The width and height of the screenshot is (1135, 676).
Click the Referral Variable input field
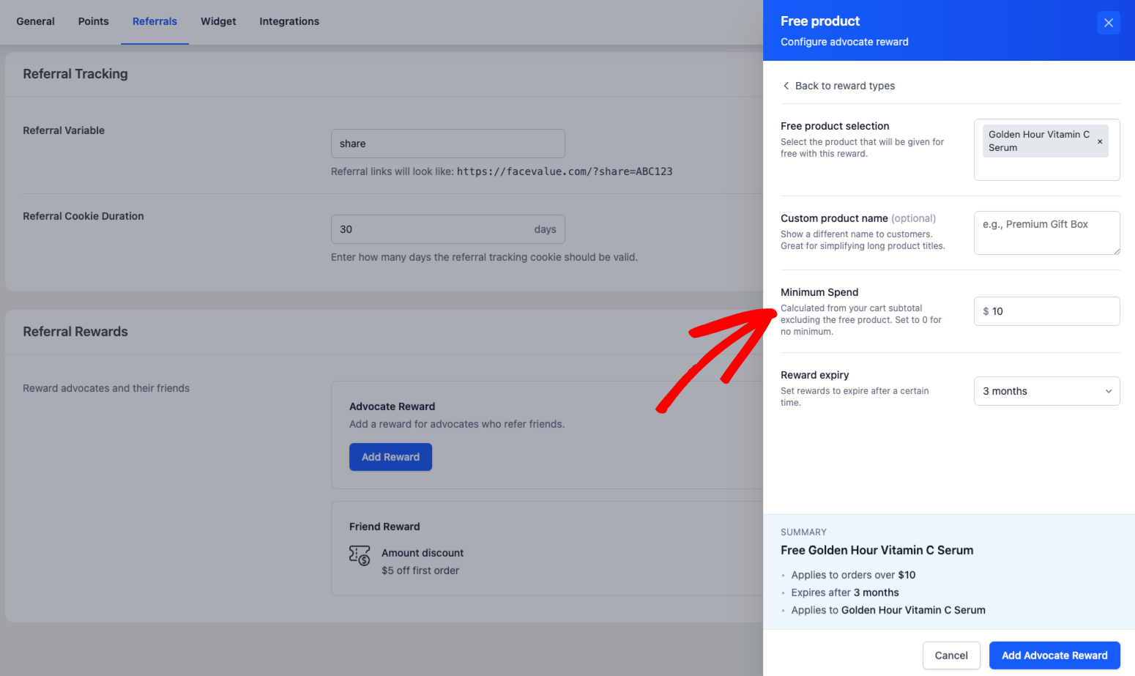pos(447,144)
